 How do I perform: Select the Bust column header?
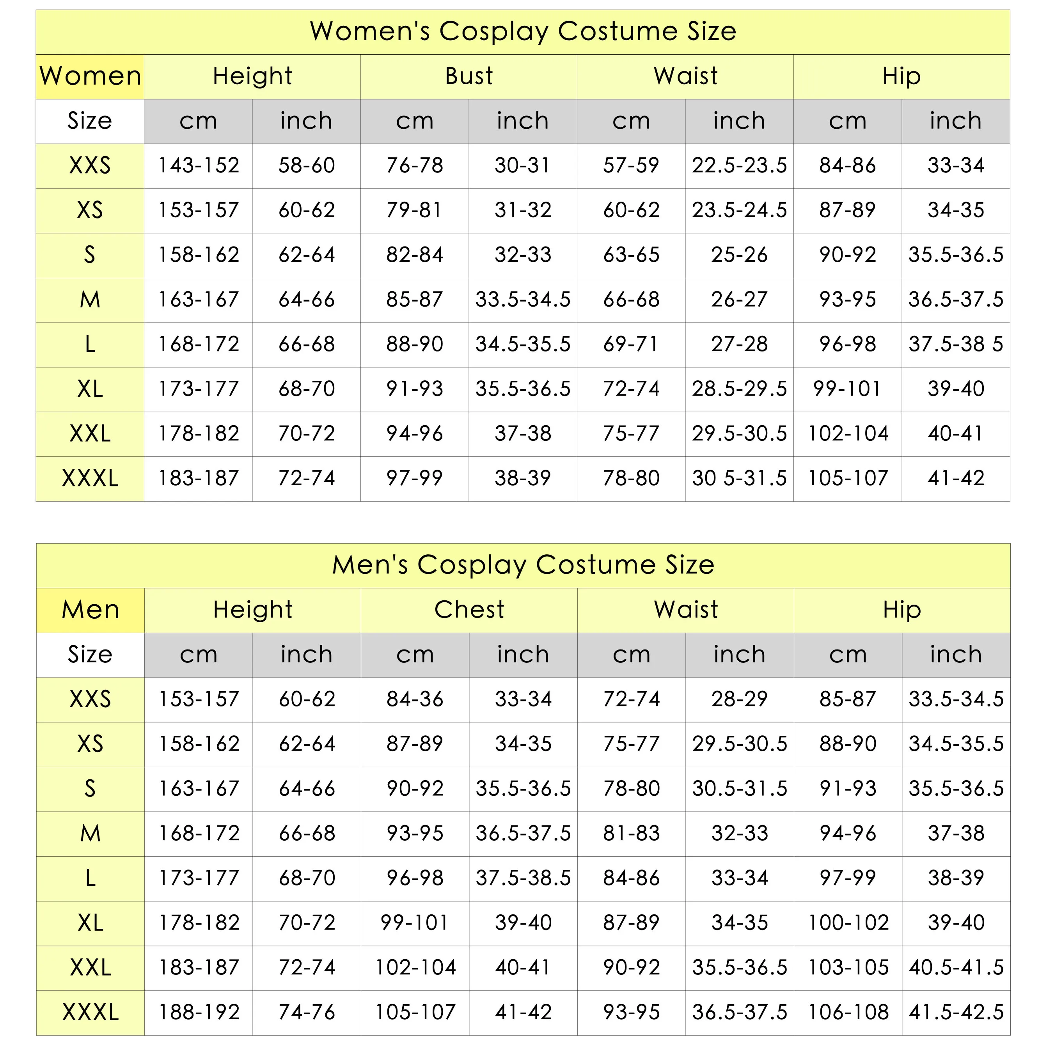[469, 76]
